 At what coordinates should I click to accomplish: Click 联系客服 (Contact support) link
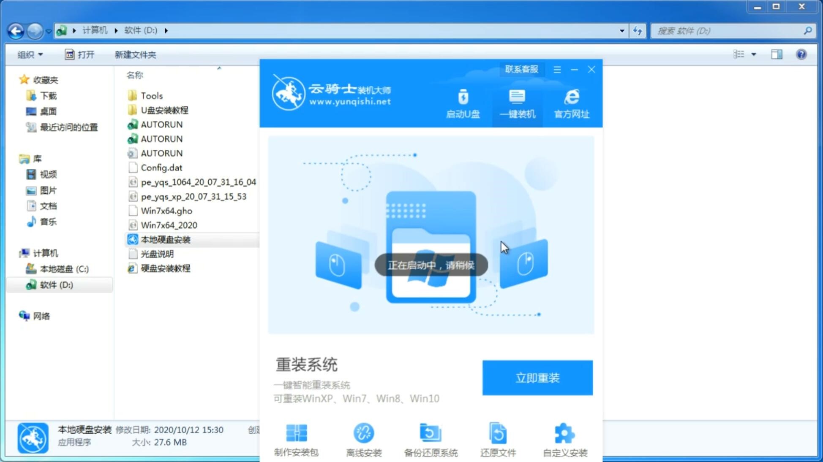coord(520,69)
